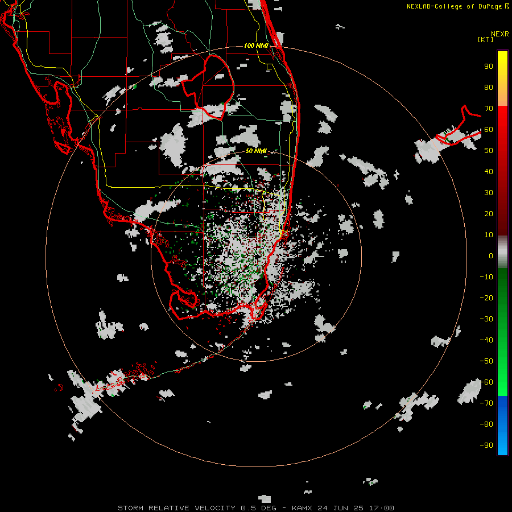
Task: Click the -50 knot scale label
Action: pyautogui.click(x=486, y=361)
